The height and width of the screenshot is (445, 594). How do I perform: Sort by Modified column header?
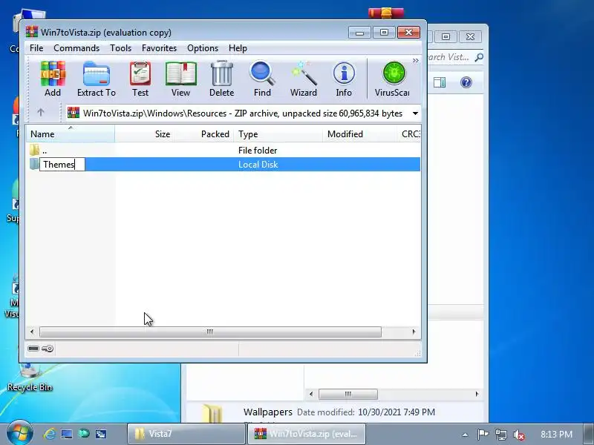[359, 134]
